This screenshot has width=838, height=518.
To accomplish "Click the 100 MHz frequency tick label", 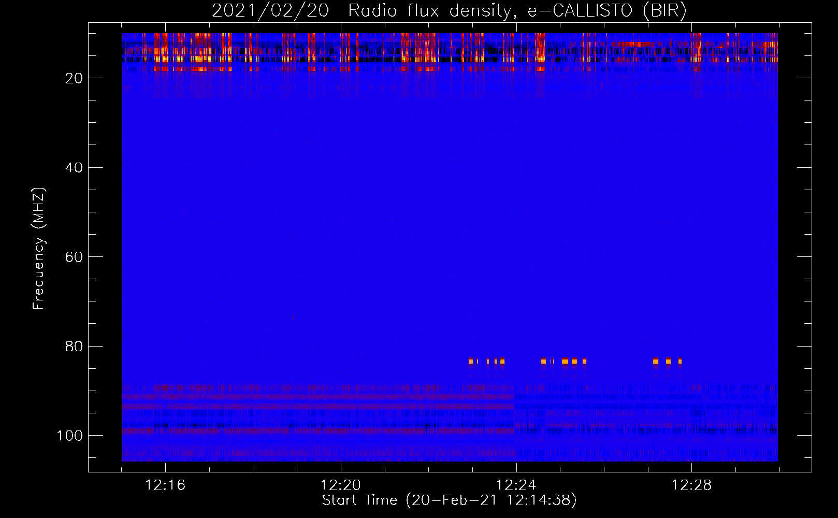I will tap(70, 436).
